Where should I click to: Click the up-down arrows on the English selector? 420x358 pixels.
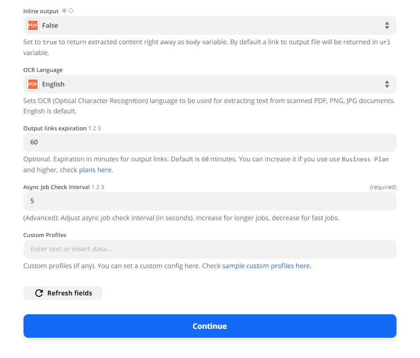click(387, 84)
